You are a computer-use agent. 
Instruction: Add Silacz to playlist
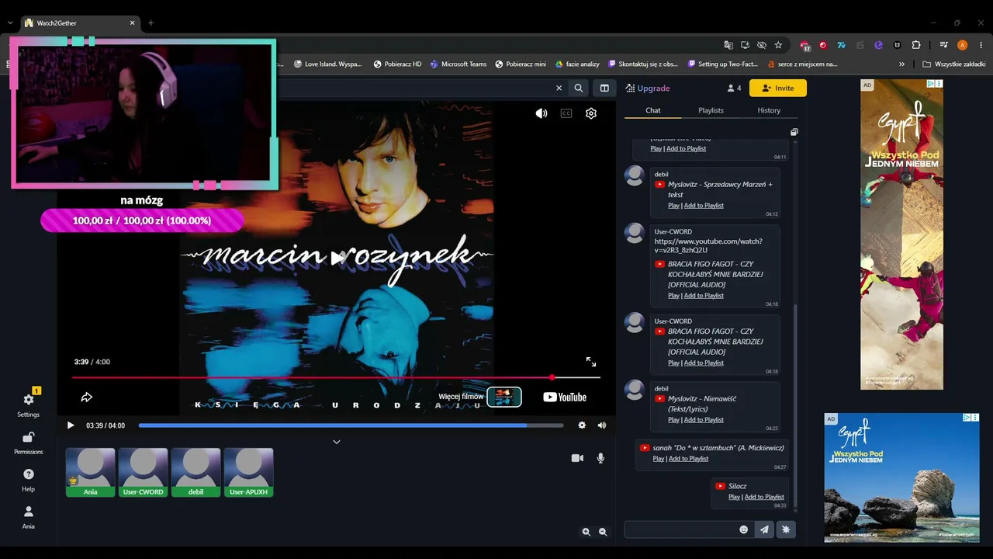[x=764, y=497]
